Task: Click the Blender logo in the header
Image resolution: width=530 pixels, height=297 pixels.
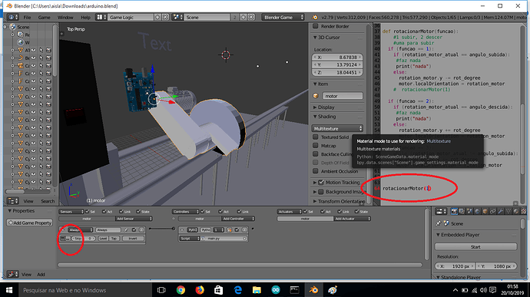Action: [x=314, y=17]
